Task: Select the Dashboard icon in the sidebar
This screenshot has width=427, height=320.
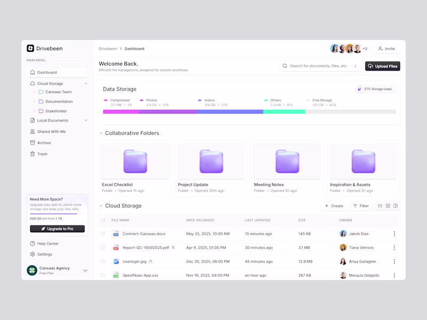Action: (32, 72)
